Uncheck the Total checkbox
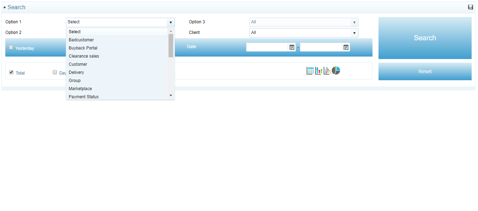 (11, 72)
